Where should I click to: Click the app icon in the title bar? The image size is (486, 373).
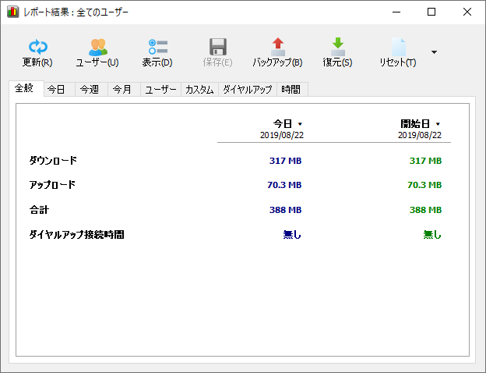click(x=12, y=12)
